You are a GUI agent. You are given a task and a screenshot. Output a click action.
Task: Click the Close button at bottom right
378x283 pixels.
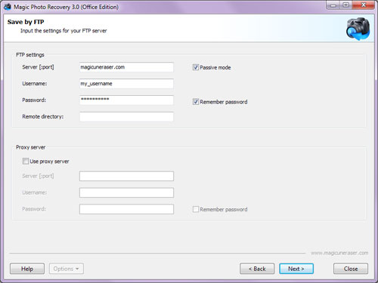pos(351,269)
